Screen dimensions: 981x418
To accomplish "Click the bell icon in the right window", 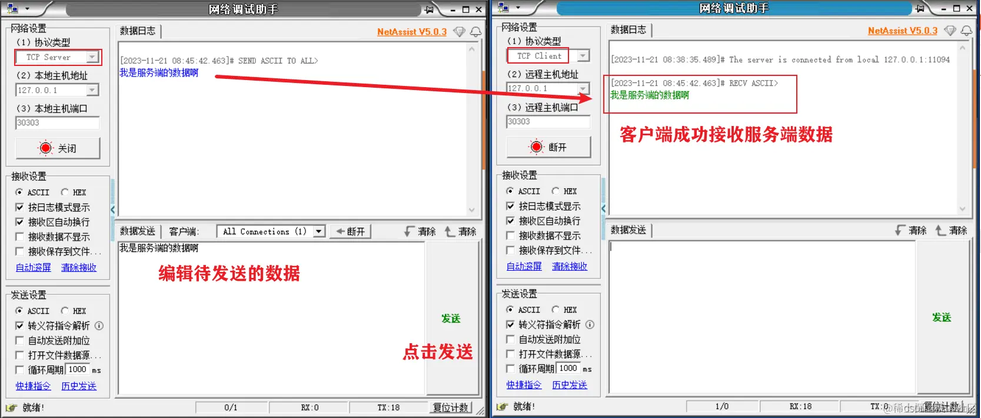I will pos(966,31).
